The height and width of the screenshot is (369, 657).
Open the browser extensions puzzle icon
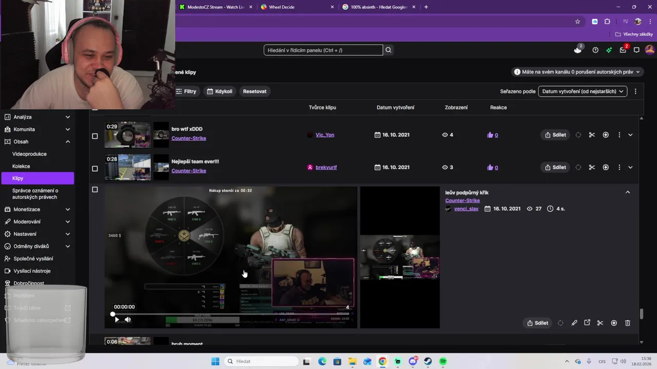tap(607, 22)
